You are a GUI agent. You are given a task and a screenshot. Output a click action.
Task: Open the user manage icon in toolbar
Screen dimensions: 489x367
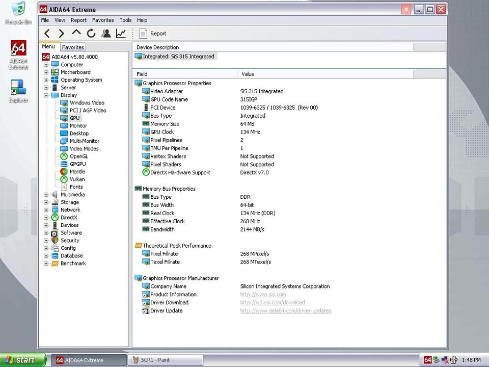[x=106, y=34]
